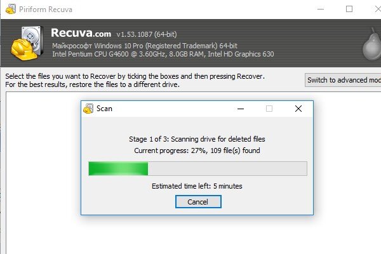Image resolution: width=381 pixels, height=254 pixels.
Task: Click the 'Stage 1 of 3' status line
Action: [197, 139]
